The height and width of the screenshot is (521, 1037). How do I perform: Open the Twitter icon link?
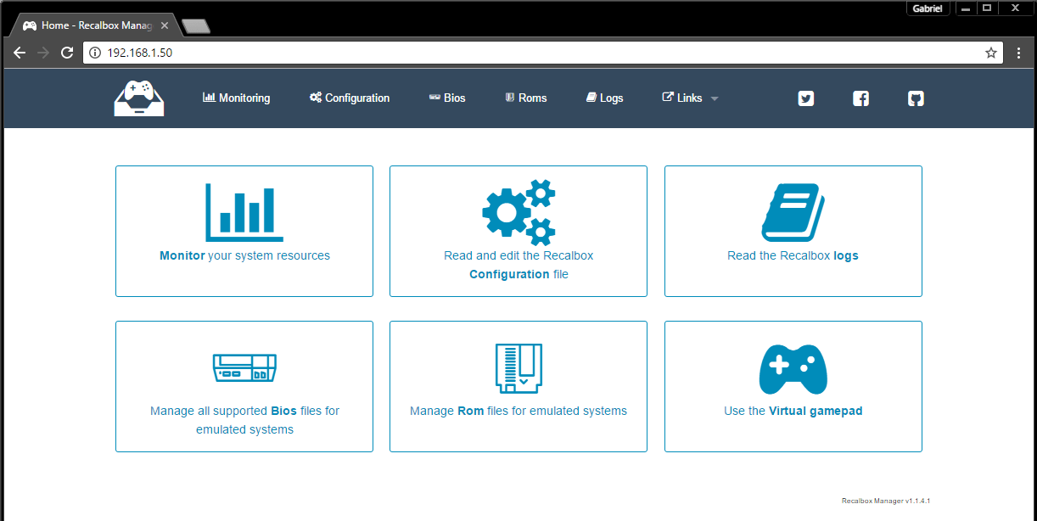click(806, 98)
